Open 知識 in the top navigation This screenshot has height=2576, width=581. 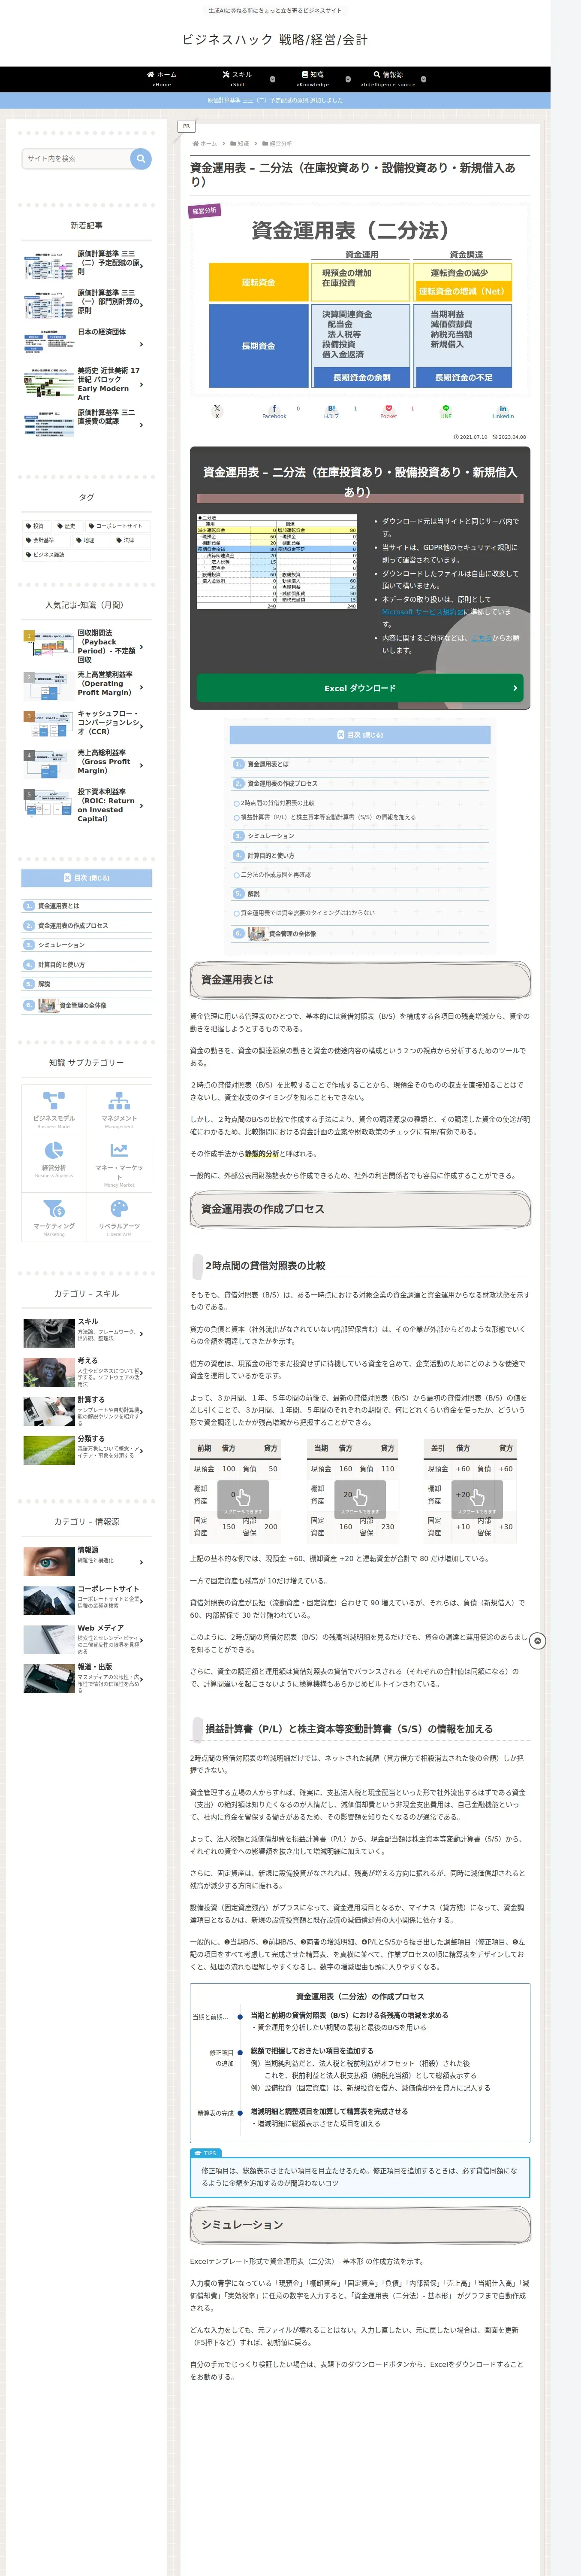coord(313,79)
